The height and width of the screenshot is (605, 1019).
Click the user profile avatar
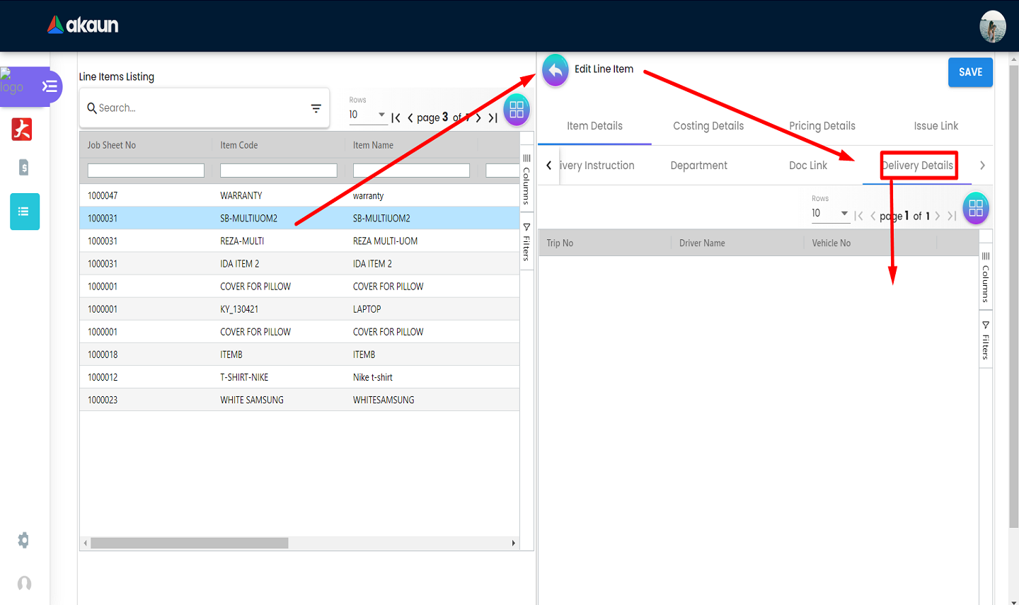[992, 27]
